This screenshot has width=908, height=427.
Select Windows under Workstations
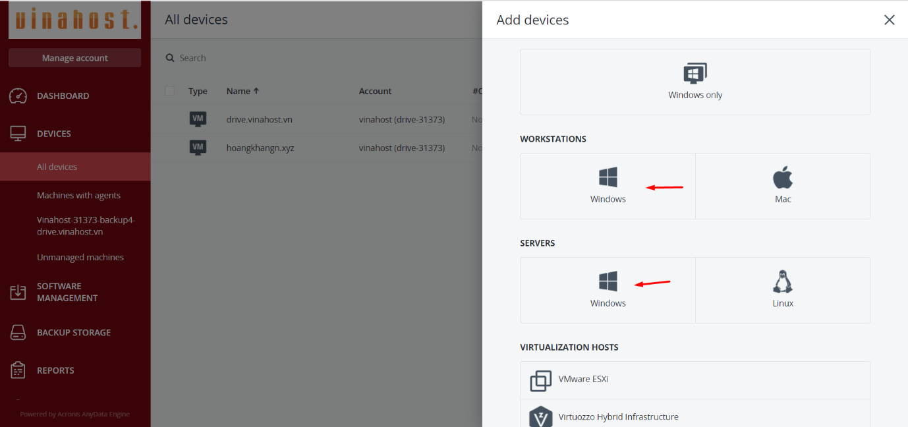pos(608,186)
